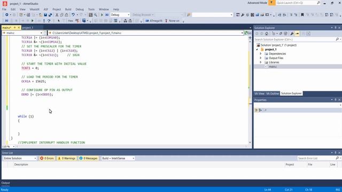The width and height of the screenshot is (342, 192).
Task: Click Show All Files icon in Solution Explorer
Action: (285, 34)
